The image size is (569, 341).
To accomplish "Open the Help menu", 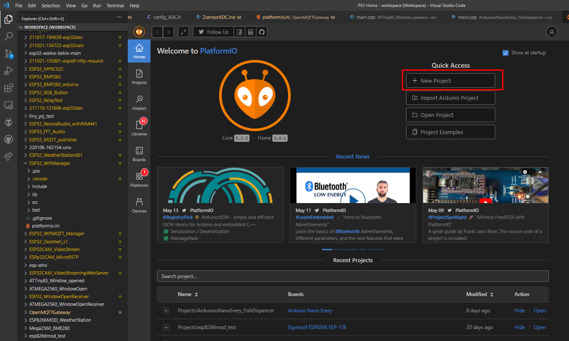I will [x=134, y=6].
